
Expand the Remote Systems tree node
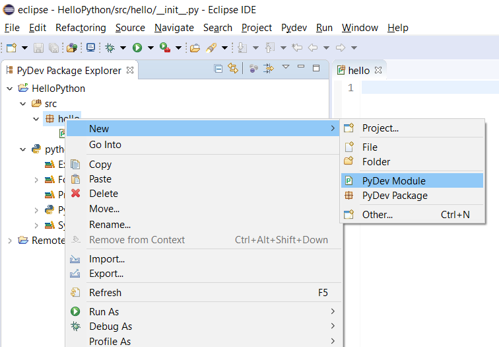(x=9, y=241)
